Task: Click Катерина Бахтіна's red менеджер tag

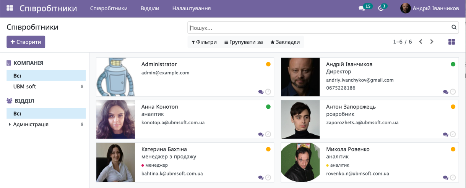Action: [x=155, y=165]
